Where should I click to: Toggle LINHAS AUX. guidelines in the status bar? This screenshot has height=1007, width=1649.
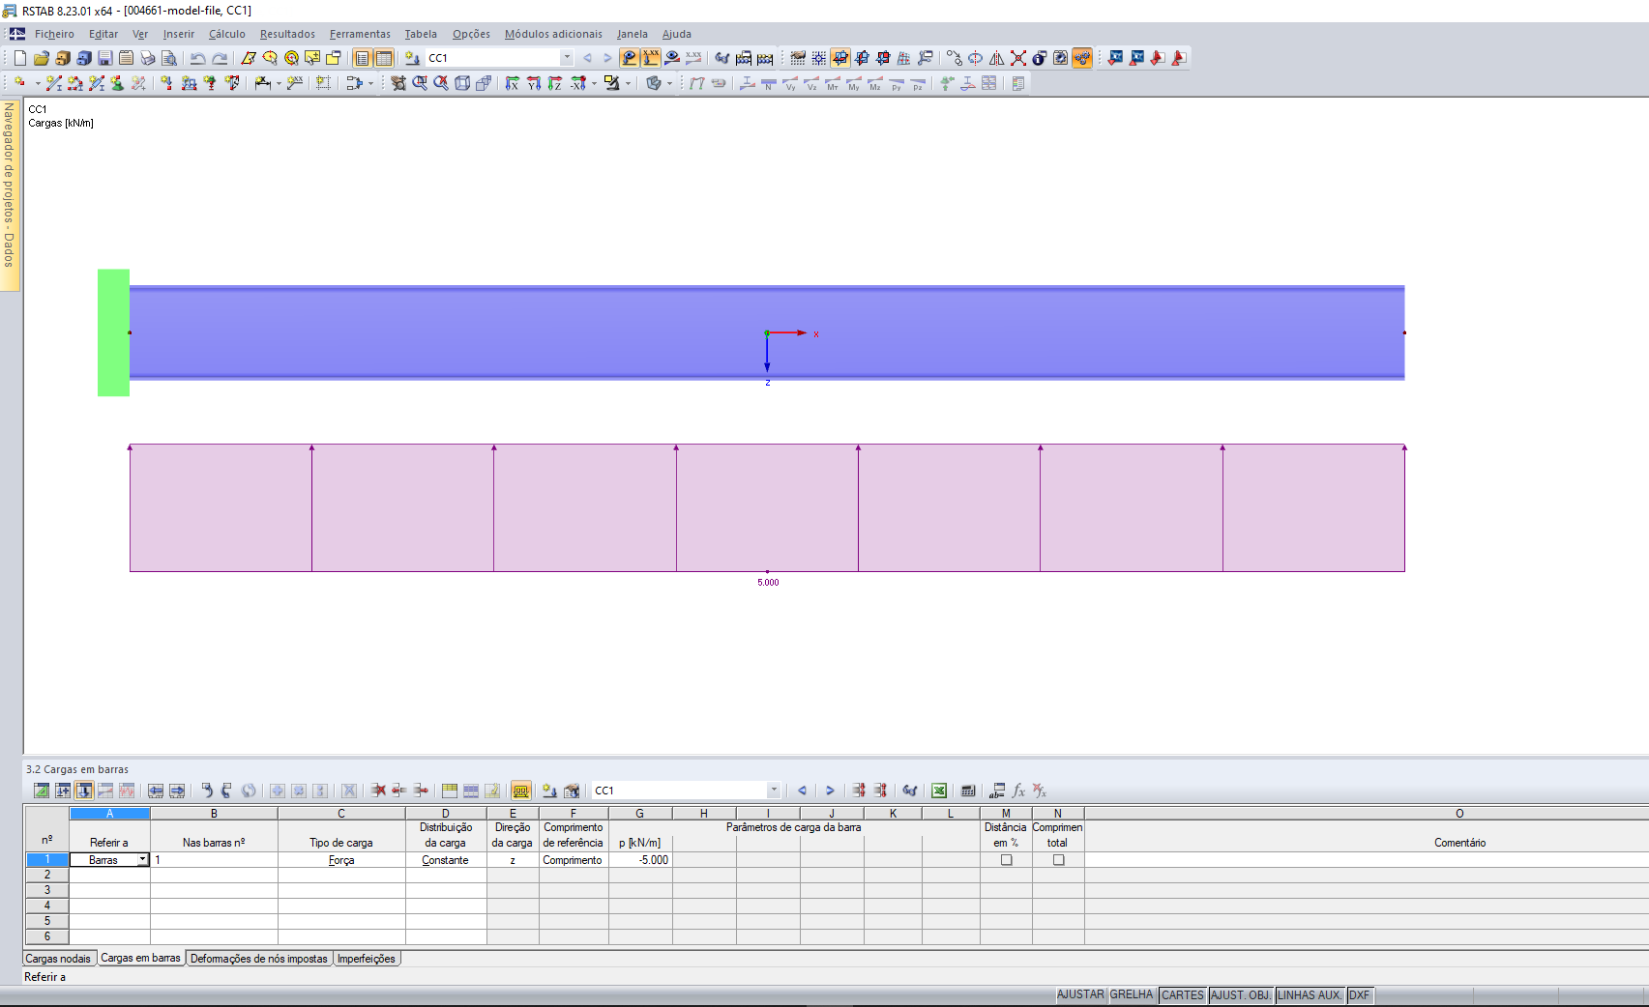(x=1310, y=994)
